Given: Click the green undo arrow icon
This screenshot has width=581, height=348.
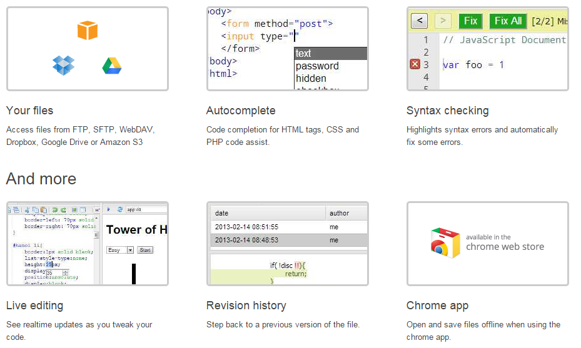Looking at the screenshot, I should coord(55,210).
